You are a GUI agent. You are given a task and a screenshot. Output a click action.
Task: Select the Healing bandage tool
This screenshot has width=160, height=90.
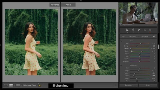[139, 30]
